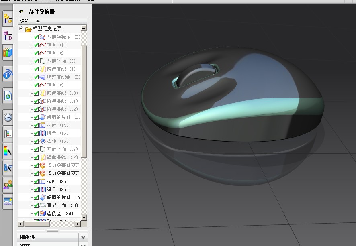Select the 模型历史记录 folder row
Image resolution: width=356 pixels, height=246 pixels.
(x=49, y=29)
